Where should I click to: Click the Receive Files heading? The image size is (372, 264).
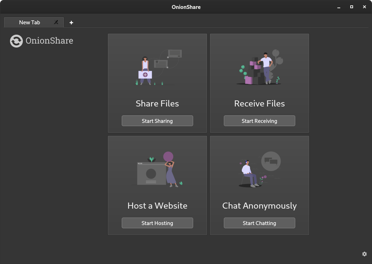(x=259, y=104)
